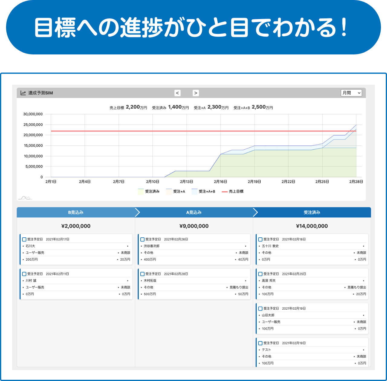Select the B見込み stage tab
Image resolution: width=387 pixels, height=381 pixels.
76,212
